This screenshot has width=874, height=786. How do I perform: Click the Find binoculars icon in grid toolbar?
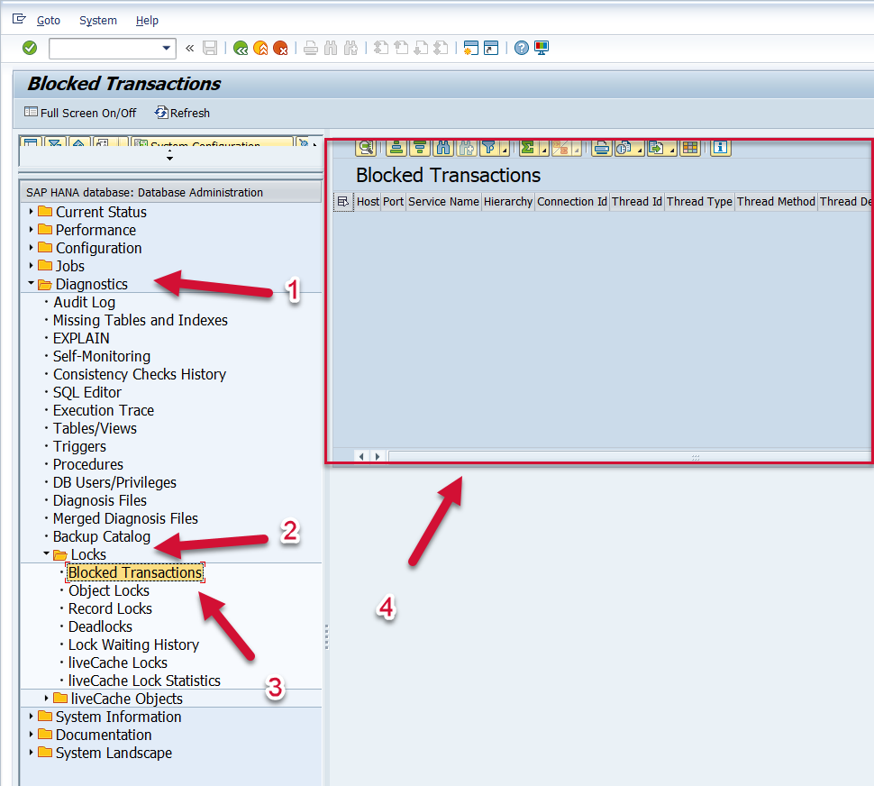tap(442, 148)
